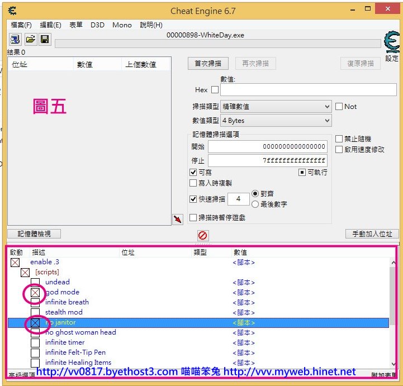This screenshot has width=403, height=386.
Task: Open Cheat Engine settings logo icon
Action: point(392,41)
